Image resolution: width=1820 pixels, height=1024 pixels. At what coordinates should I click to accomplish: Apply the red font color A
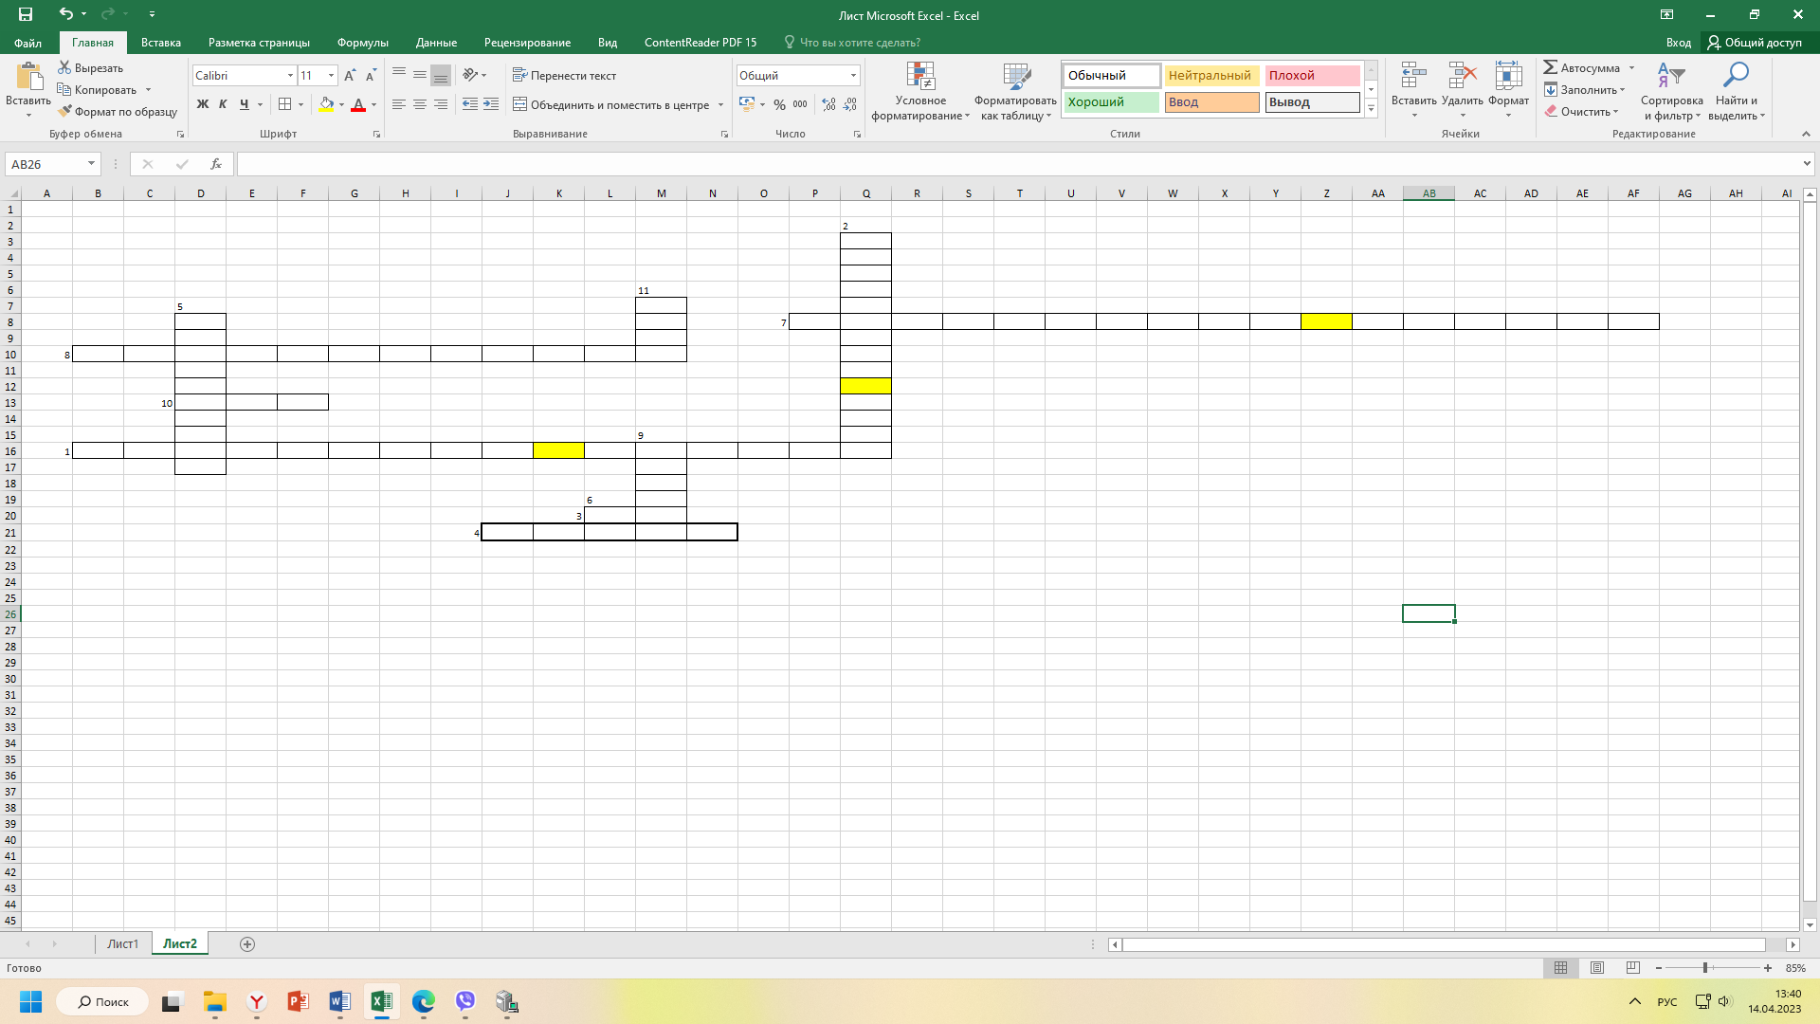pyautogui.click(x=358, y=104)
